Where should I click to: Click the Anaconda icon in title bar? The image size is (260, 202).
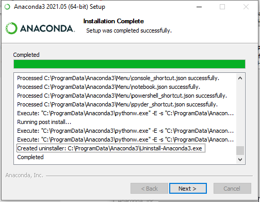(7, 7)
